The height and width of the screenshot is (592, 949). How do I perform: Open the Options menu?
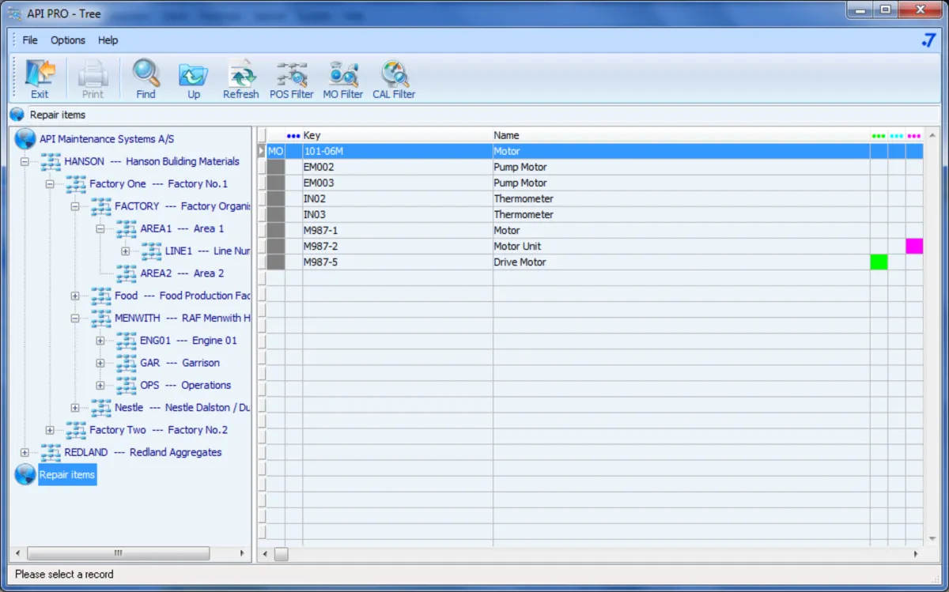point(68,40)
